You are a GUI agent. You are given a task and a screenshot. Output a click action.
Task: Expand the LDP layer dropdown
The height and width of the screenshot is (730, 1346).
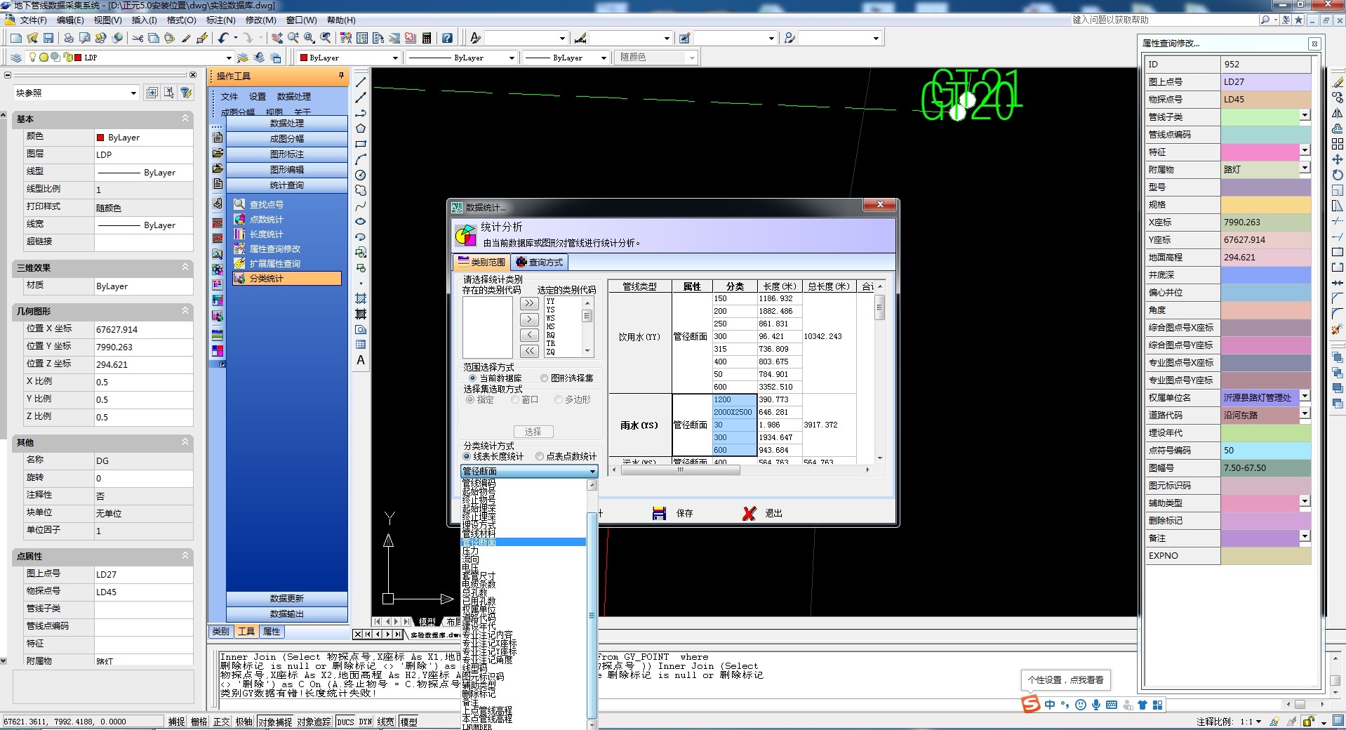(x=229, y=58)
